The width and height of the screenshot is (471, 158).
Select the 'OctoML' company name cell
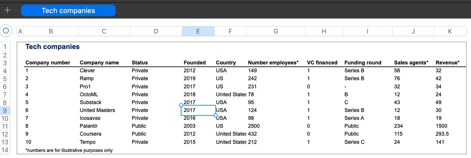click(89, 94)
